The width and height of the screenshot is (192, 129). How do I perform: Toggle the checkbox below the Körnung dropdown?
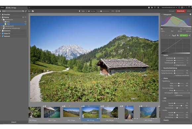coord(174,95)
